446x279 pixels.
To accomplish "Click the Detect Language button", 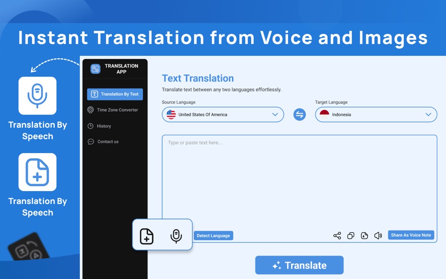I will click(213, 236).
